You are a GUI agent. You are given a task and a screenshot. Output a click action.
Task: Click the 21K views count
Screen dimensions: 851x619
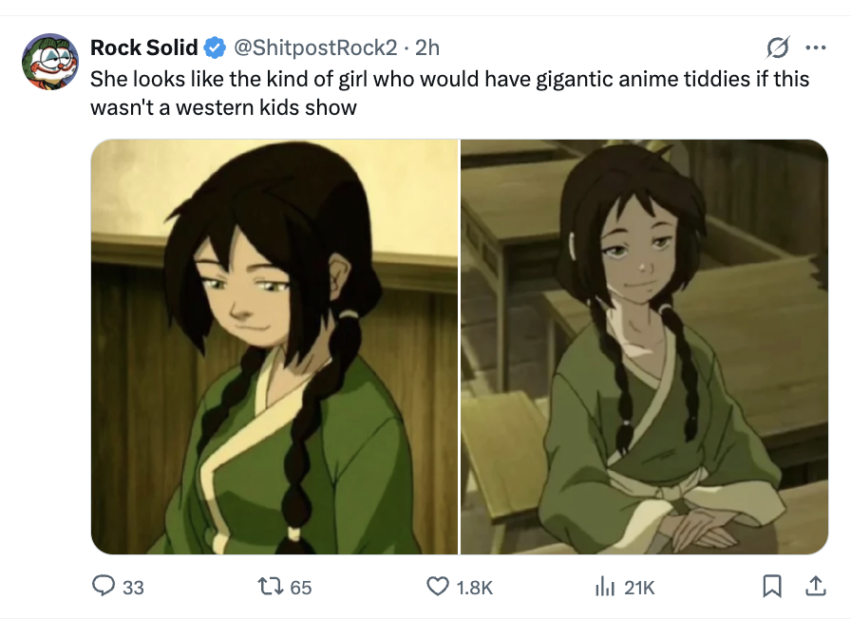point(639,588)
